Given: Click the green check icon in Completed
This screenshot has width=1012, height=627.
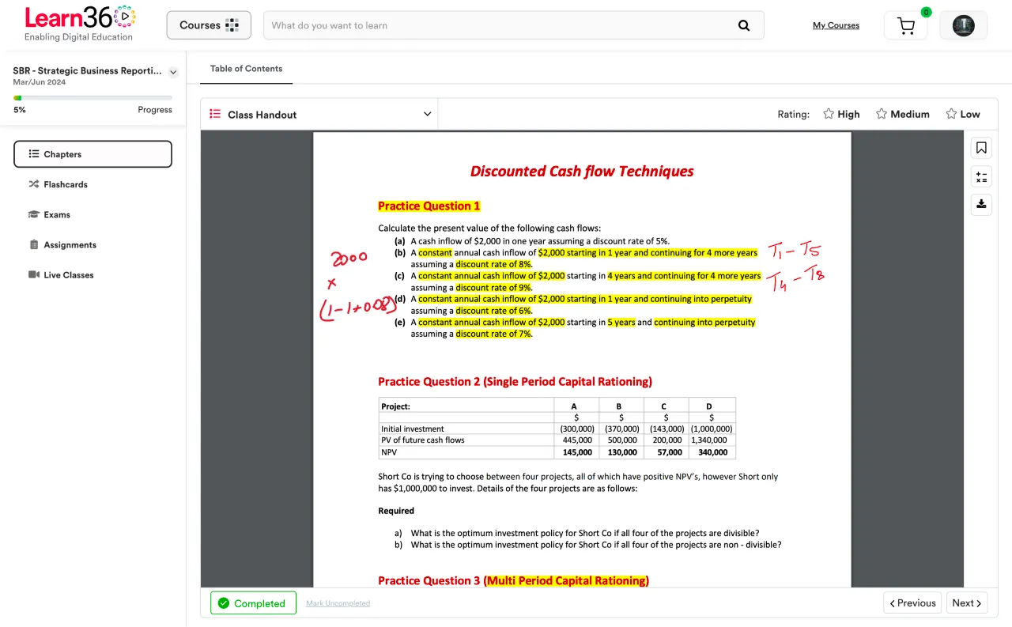Looking at the screenshot, I should click(x=224, y=603).
